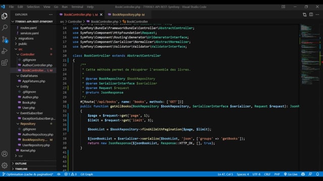Click the split editor right icon
The height and width of the screenshot is (181, 323).
311,15
